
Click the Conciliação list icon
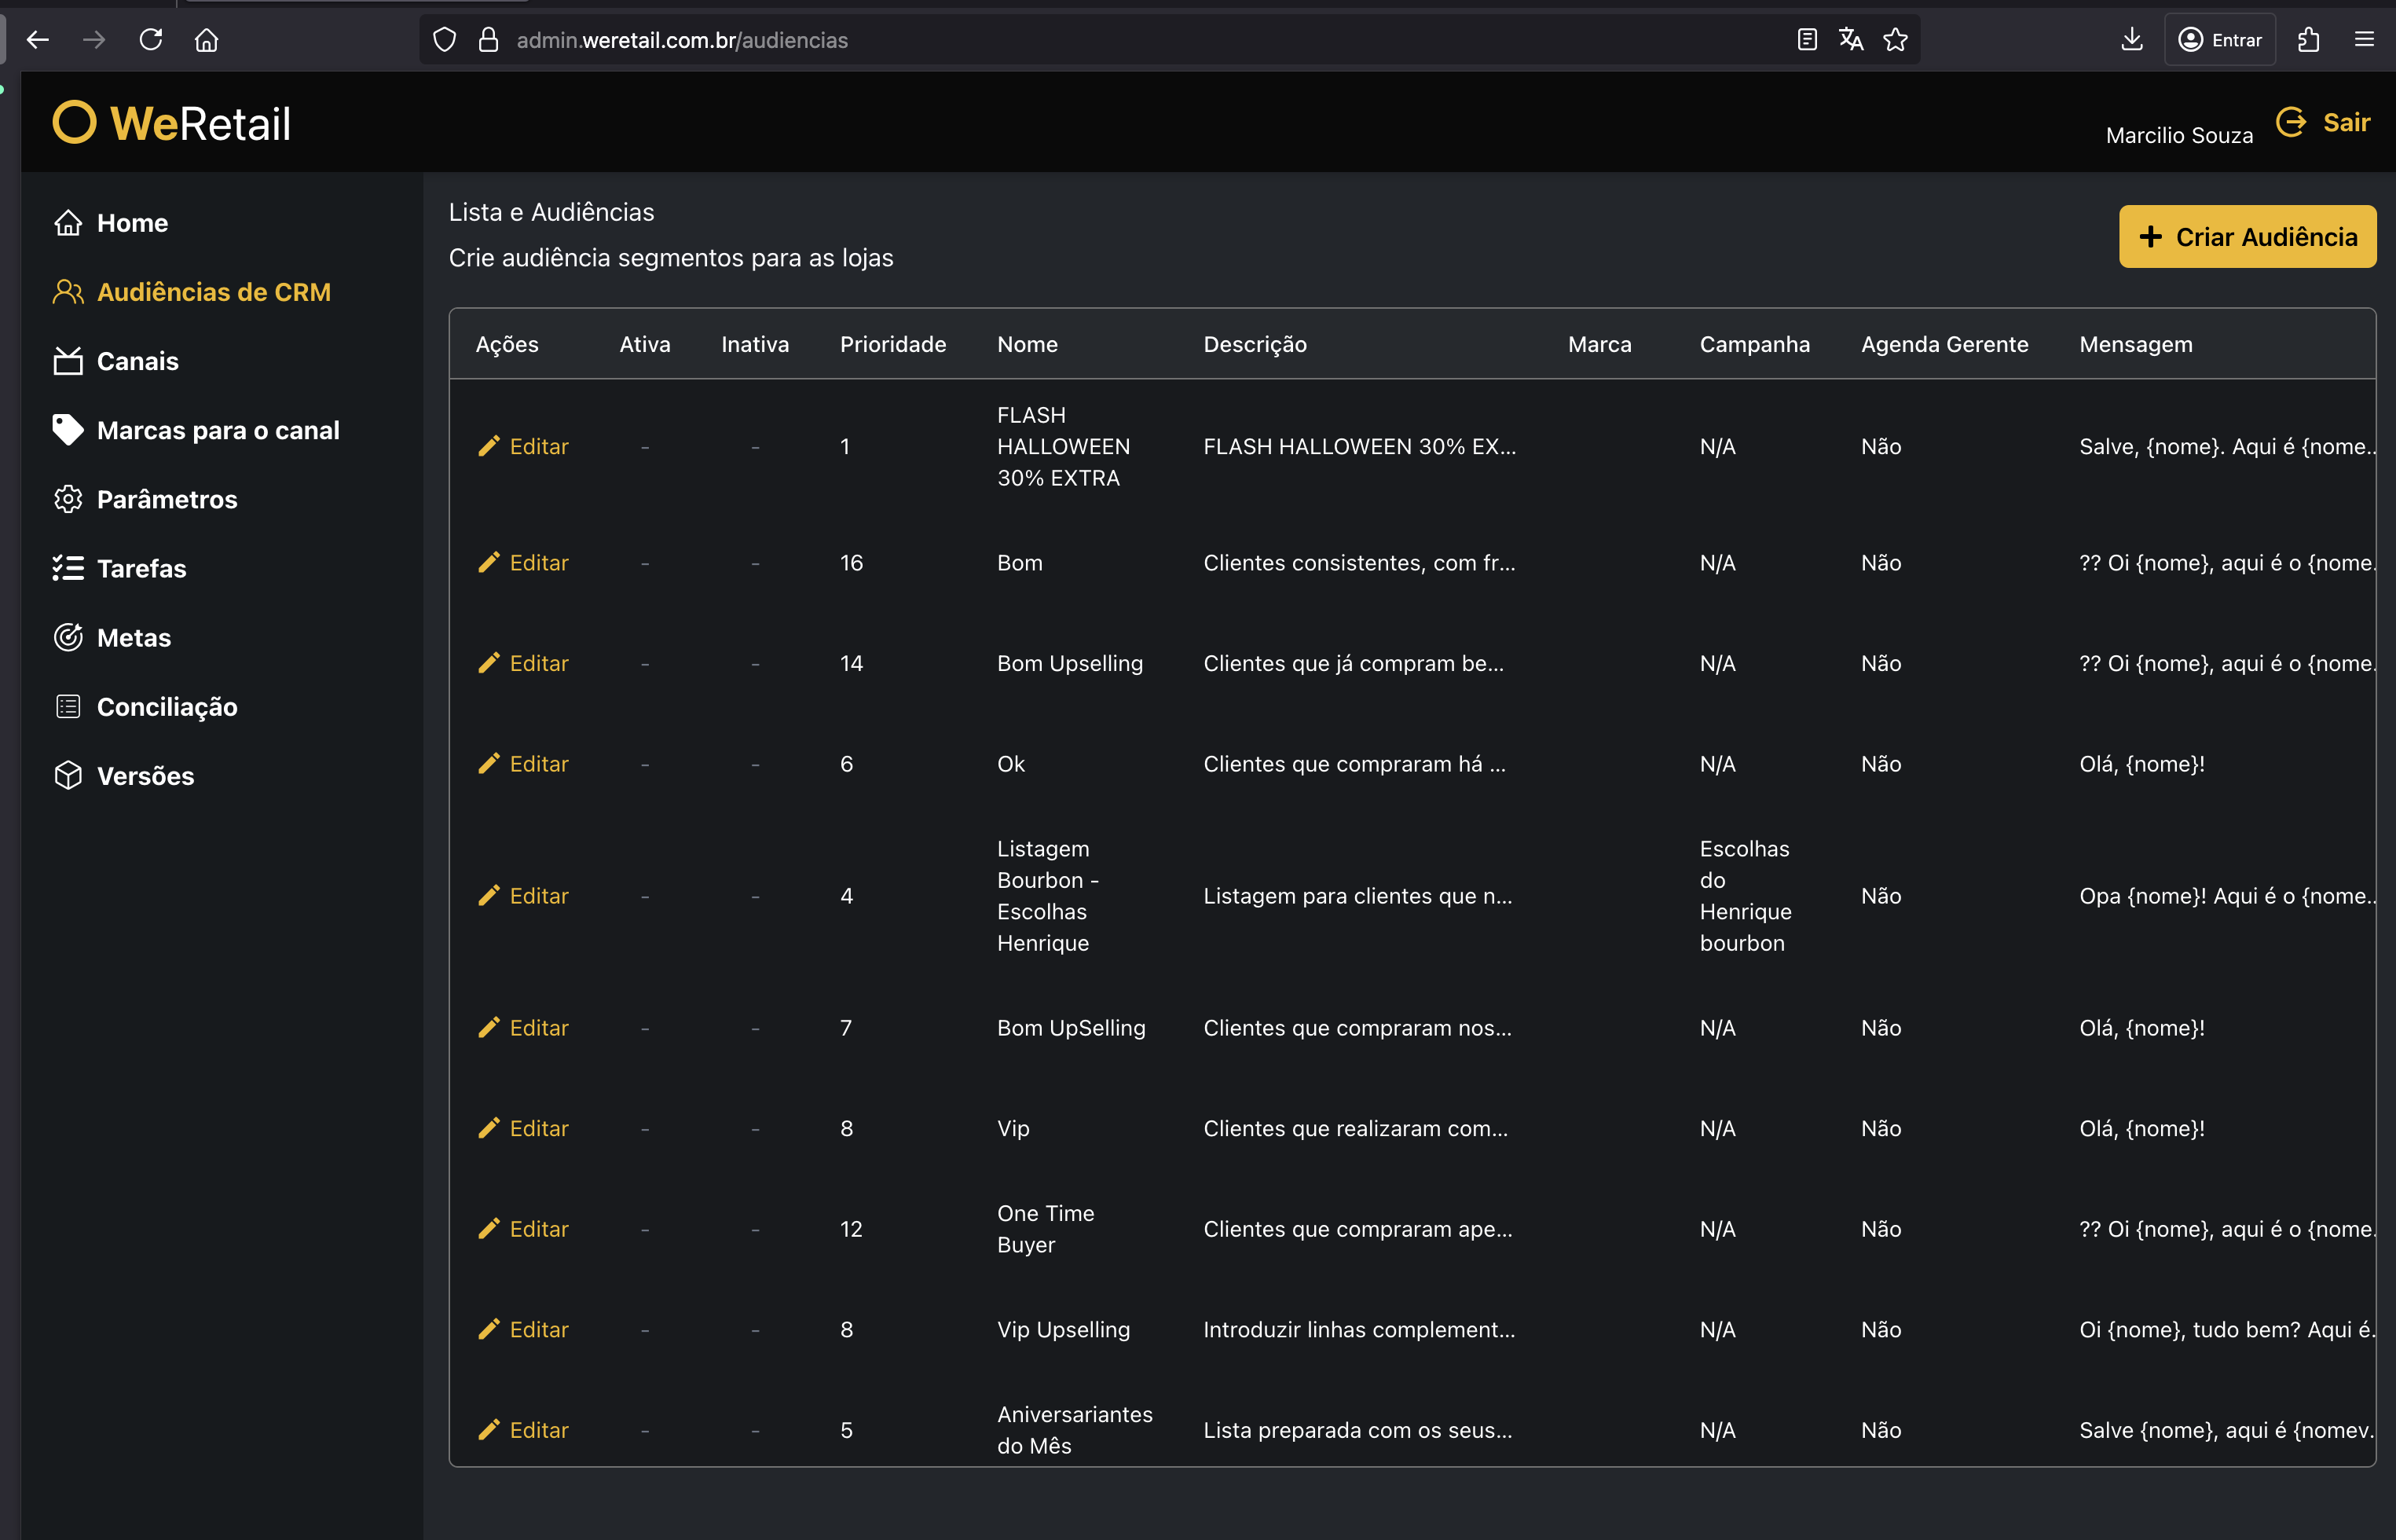coord(68,707)
